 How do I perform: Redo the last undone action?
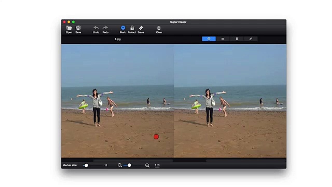pos(105,29)
